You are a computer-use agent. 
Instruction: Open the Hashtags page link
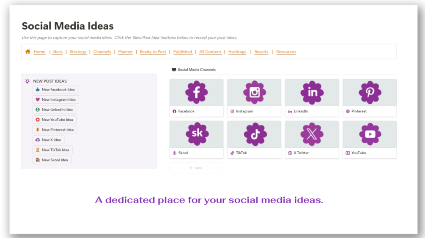(x=237, y=52)
